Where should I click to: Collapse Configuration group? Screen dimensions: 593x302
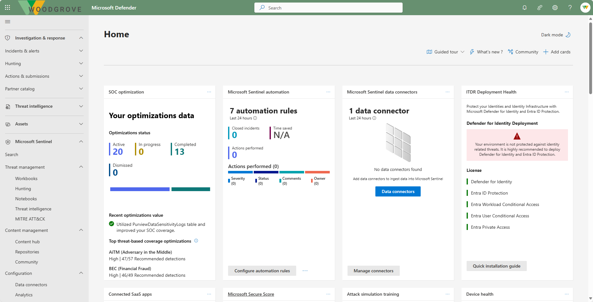81,273
